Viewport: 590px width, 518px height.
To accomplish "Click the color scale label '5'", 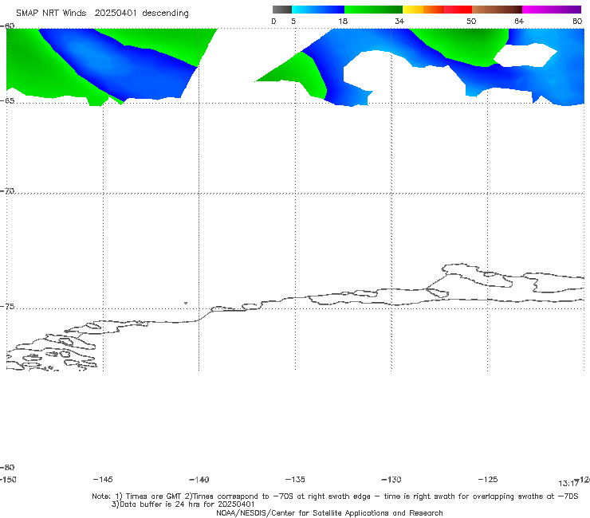I will click(293, 21).
